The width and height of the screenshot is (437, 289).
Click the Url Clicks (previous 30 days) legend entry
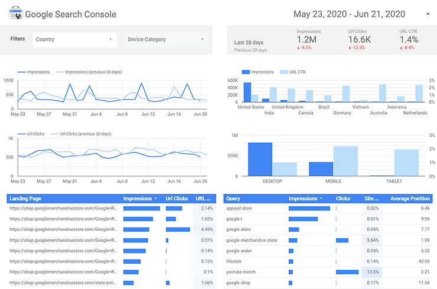pyautogui.click(x=81, y=134)
